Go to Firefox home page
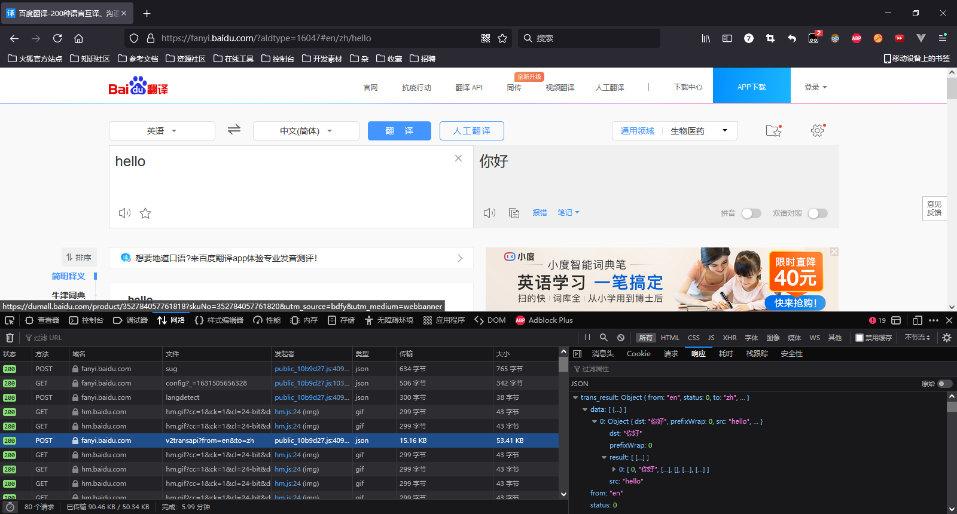The width and height of the screenshot is (957, 514). pyautogui.click(x=78, y=38)
